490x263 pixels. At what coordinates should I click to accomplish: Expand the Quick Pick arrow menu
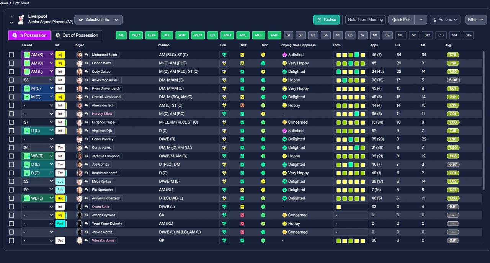[x=421, y=20]
